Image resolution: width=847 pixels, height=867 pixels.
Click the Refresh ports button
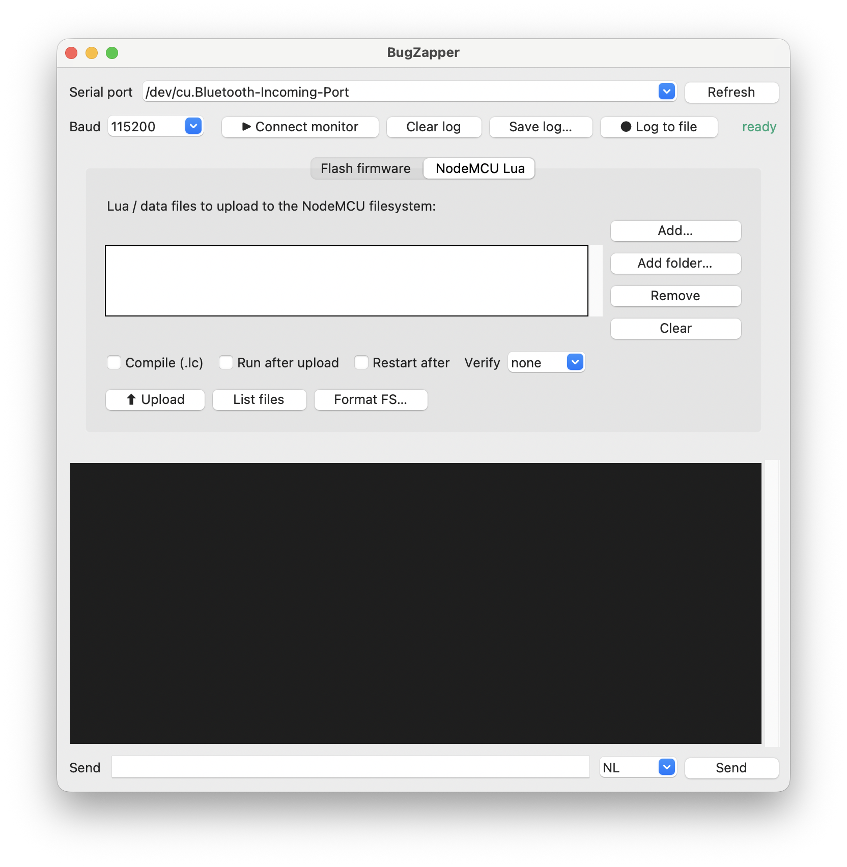(731, 92)
